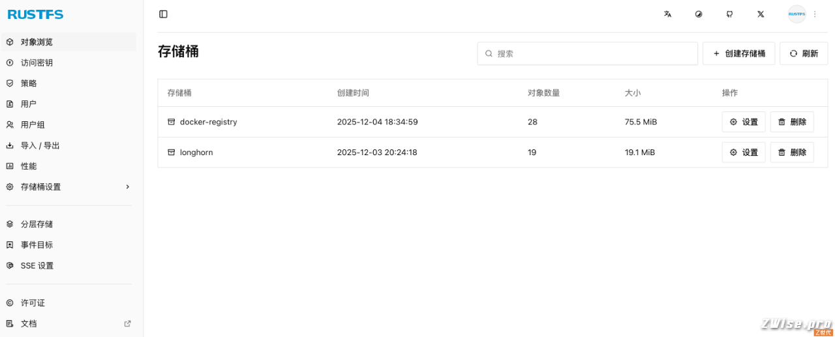Toggle dark/light theme mode
835x337 pixels.
[x=699, y=14]
